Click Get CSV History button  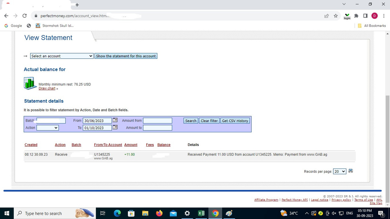pos(235,121)
